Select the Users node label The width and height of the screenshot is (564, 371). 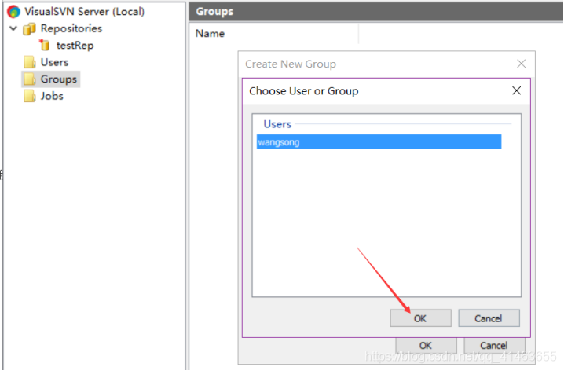tap(54, 62)
